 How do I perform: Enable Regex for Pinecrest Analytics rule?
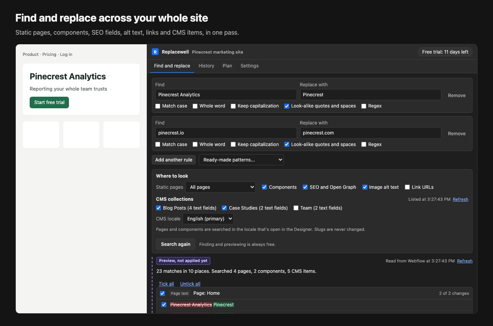(x=364, y=106)
